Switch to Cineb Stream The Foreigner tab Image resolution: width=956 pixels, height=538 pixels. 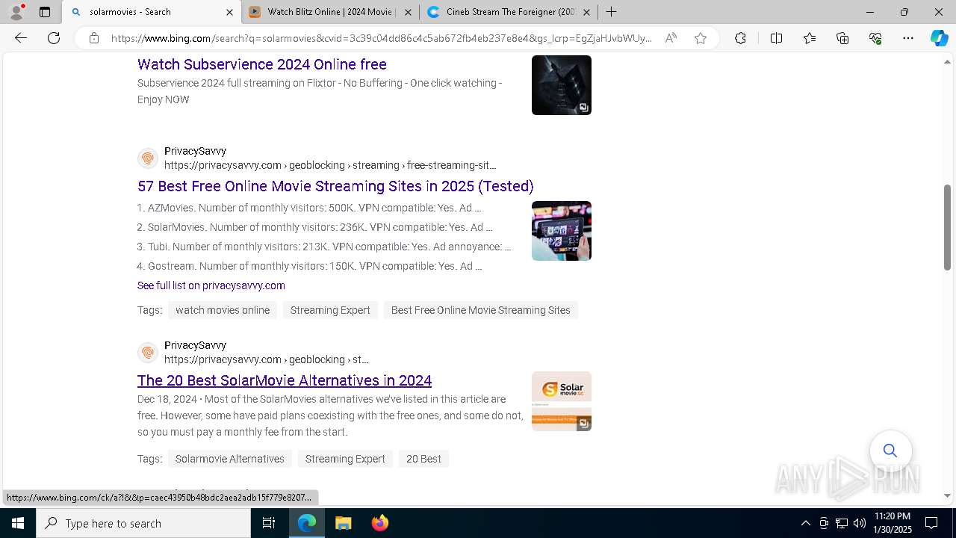click(508, 12)
